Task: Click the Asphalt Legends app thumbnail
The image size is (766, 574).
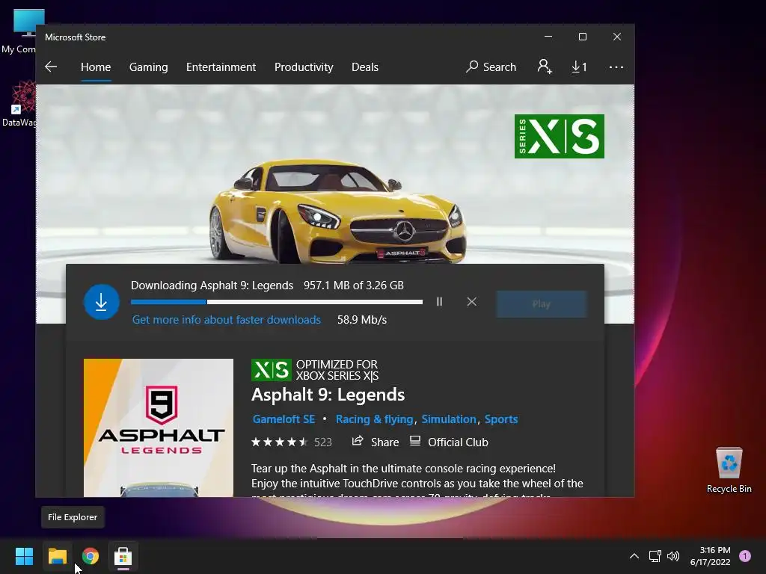Action: tap(159, 428)
